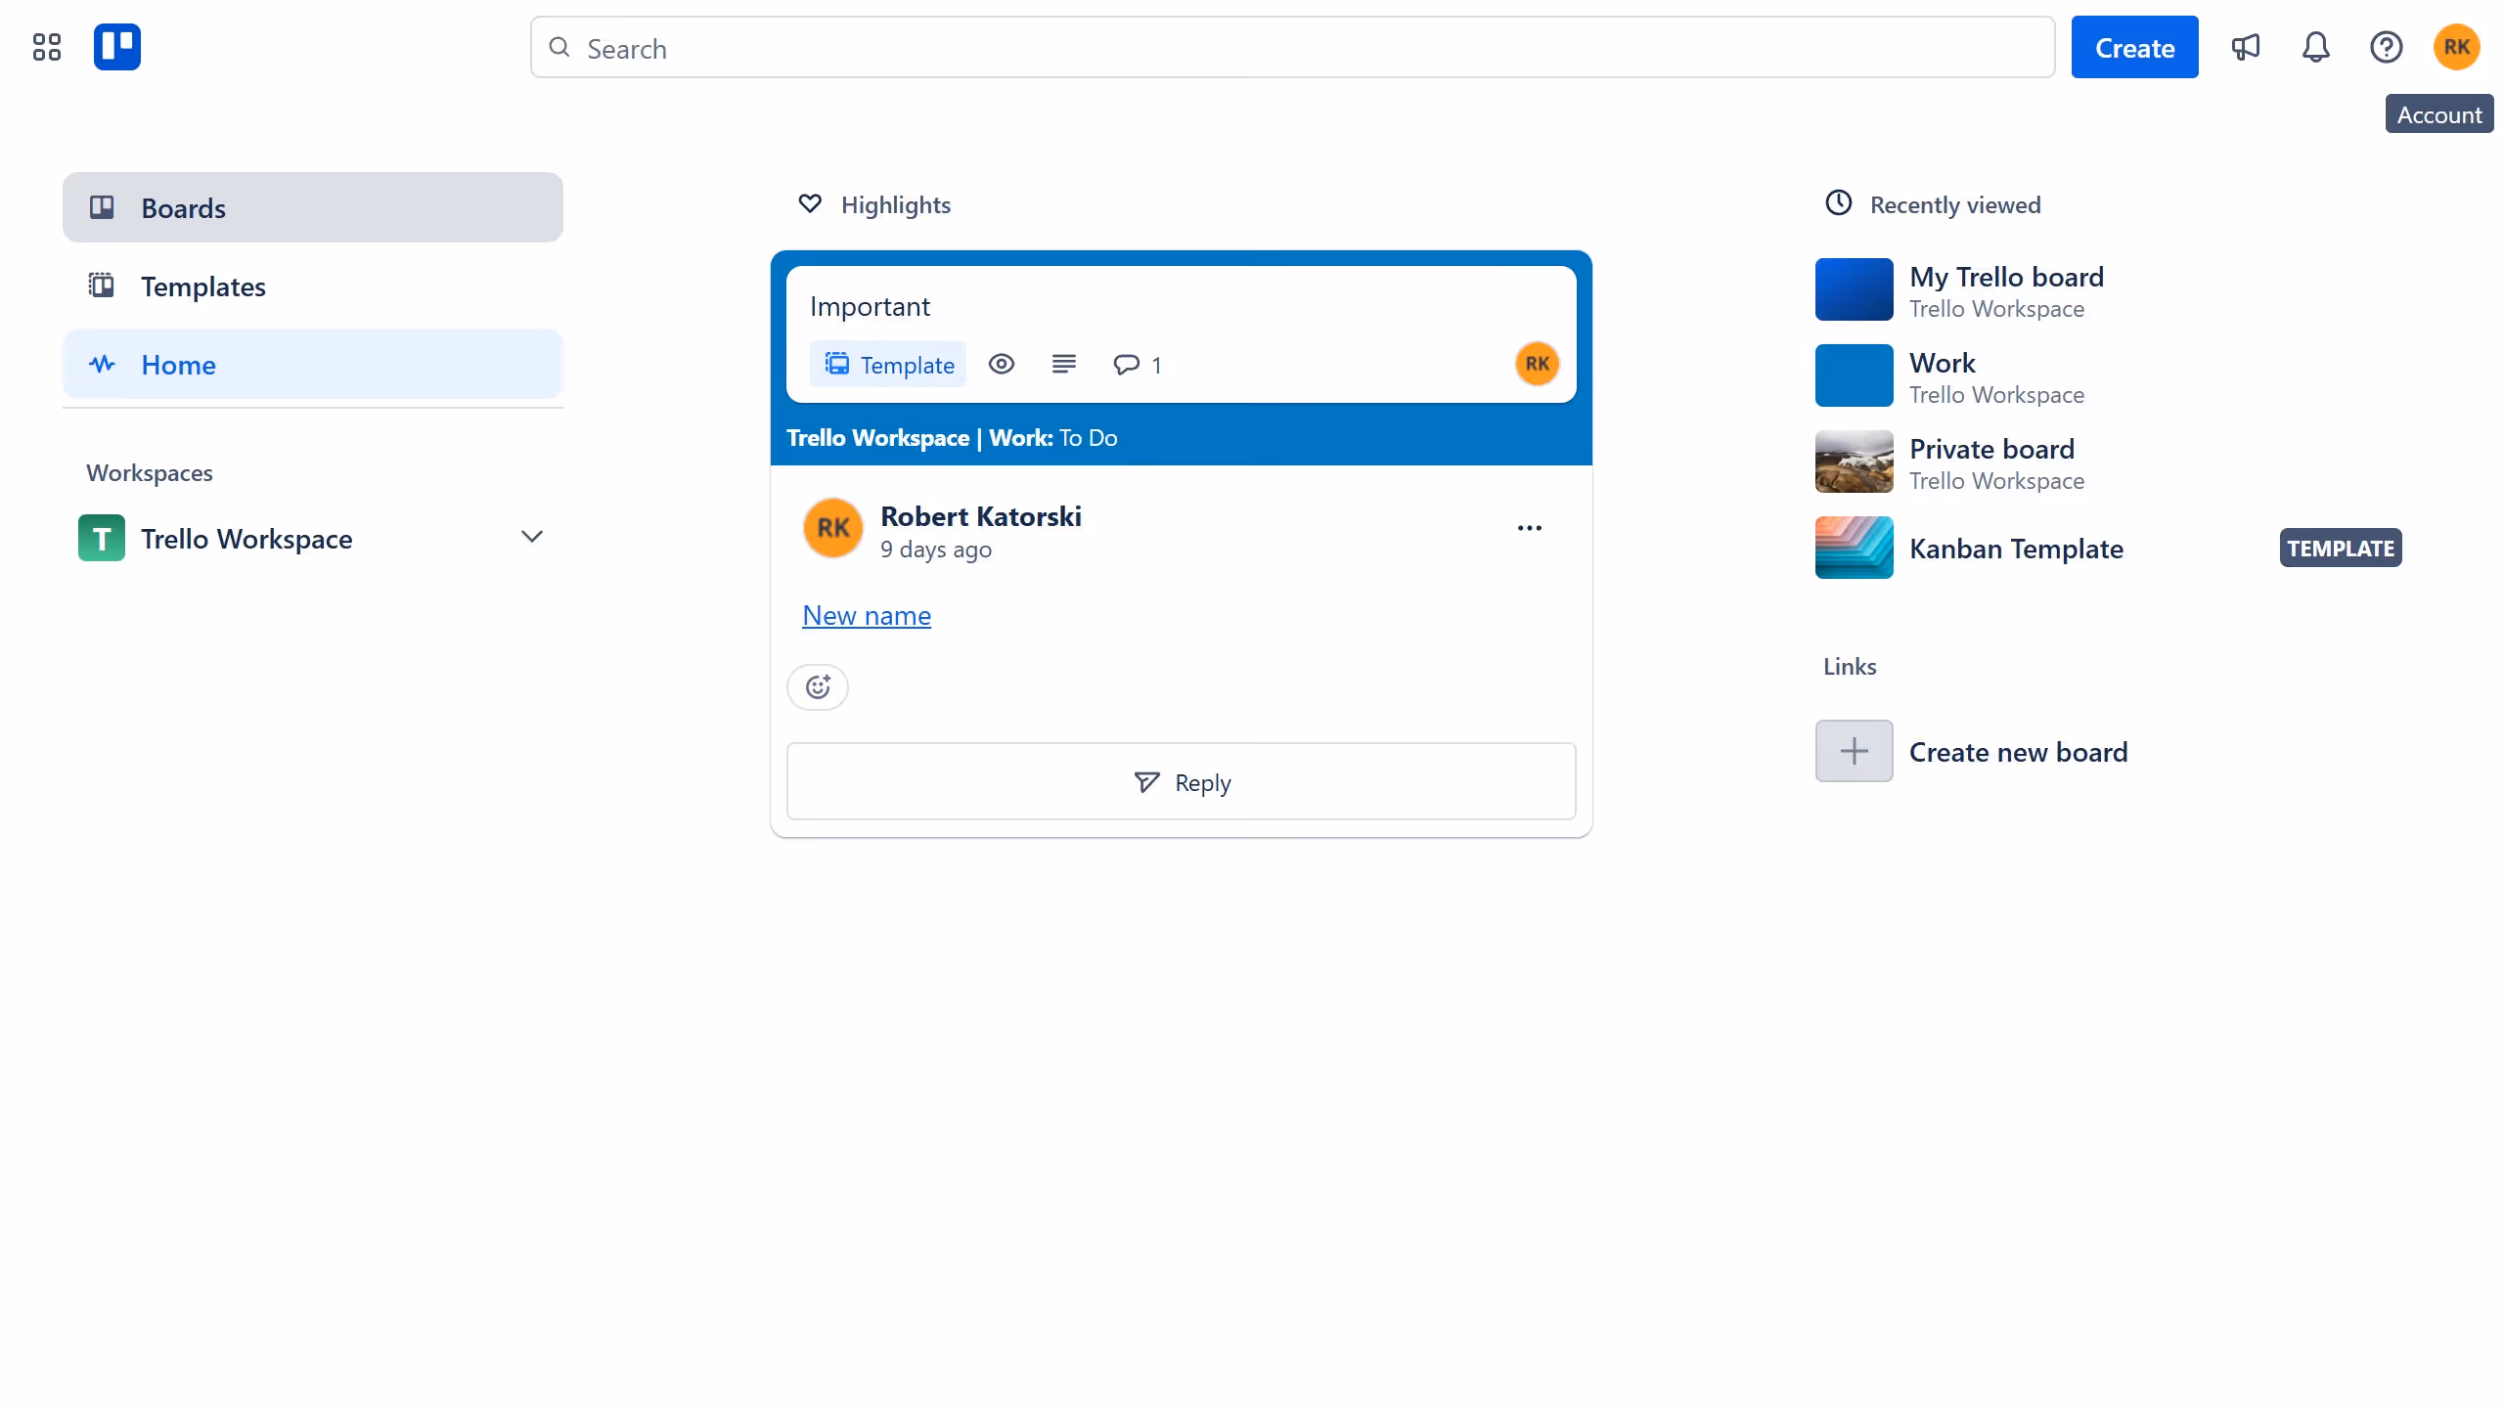Image resolution: width=2504 pixels, height=1408 pixels.
Task: Open the Private board thumbnail
Action: point(1855,462)
